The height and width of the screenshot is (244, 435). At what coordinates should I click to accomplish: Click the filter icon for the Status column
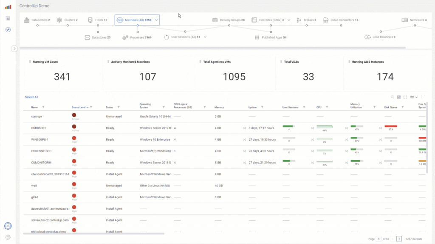119,107
